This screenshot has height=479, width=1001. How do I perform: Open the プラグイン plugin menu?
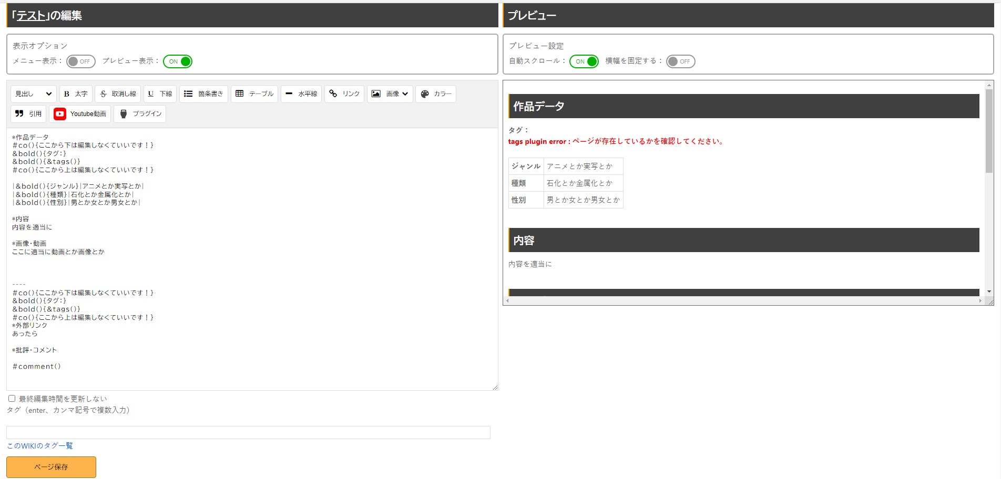tap(141, 114)
